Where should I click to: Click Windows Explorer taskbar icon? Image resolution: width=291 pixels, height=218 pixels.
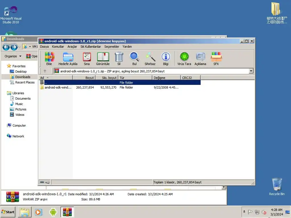[x=25, y=212]
